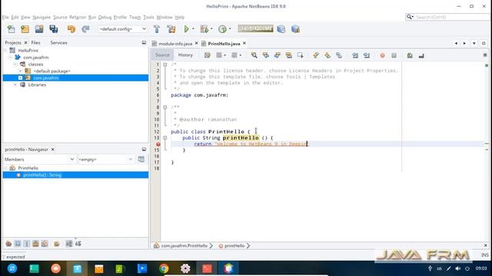This screenshot has height=276, width=492.
Task: Toggle Sort by Name in Navigator
Action: tap(69, 244)
